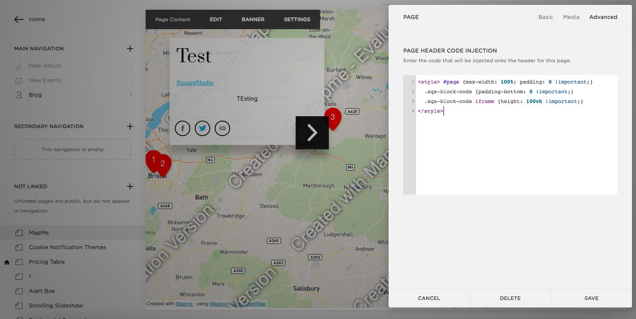
Task: Go back using the Home arrow icon
Action: pyautogui.click(x=19, y=19)
